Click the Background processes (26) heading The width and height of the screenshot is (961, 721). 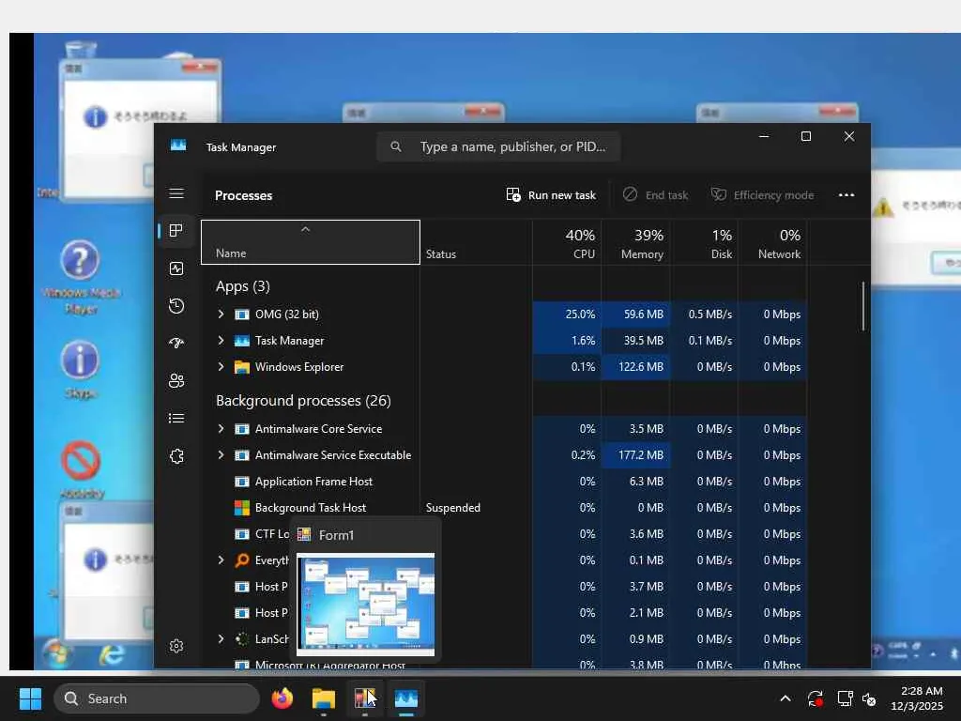[x=303, y=400]
